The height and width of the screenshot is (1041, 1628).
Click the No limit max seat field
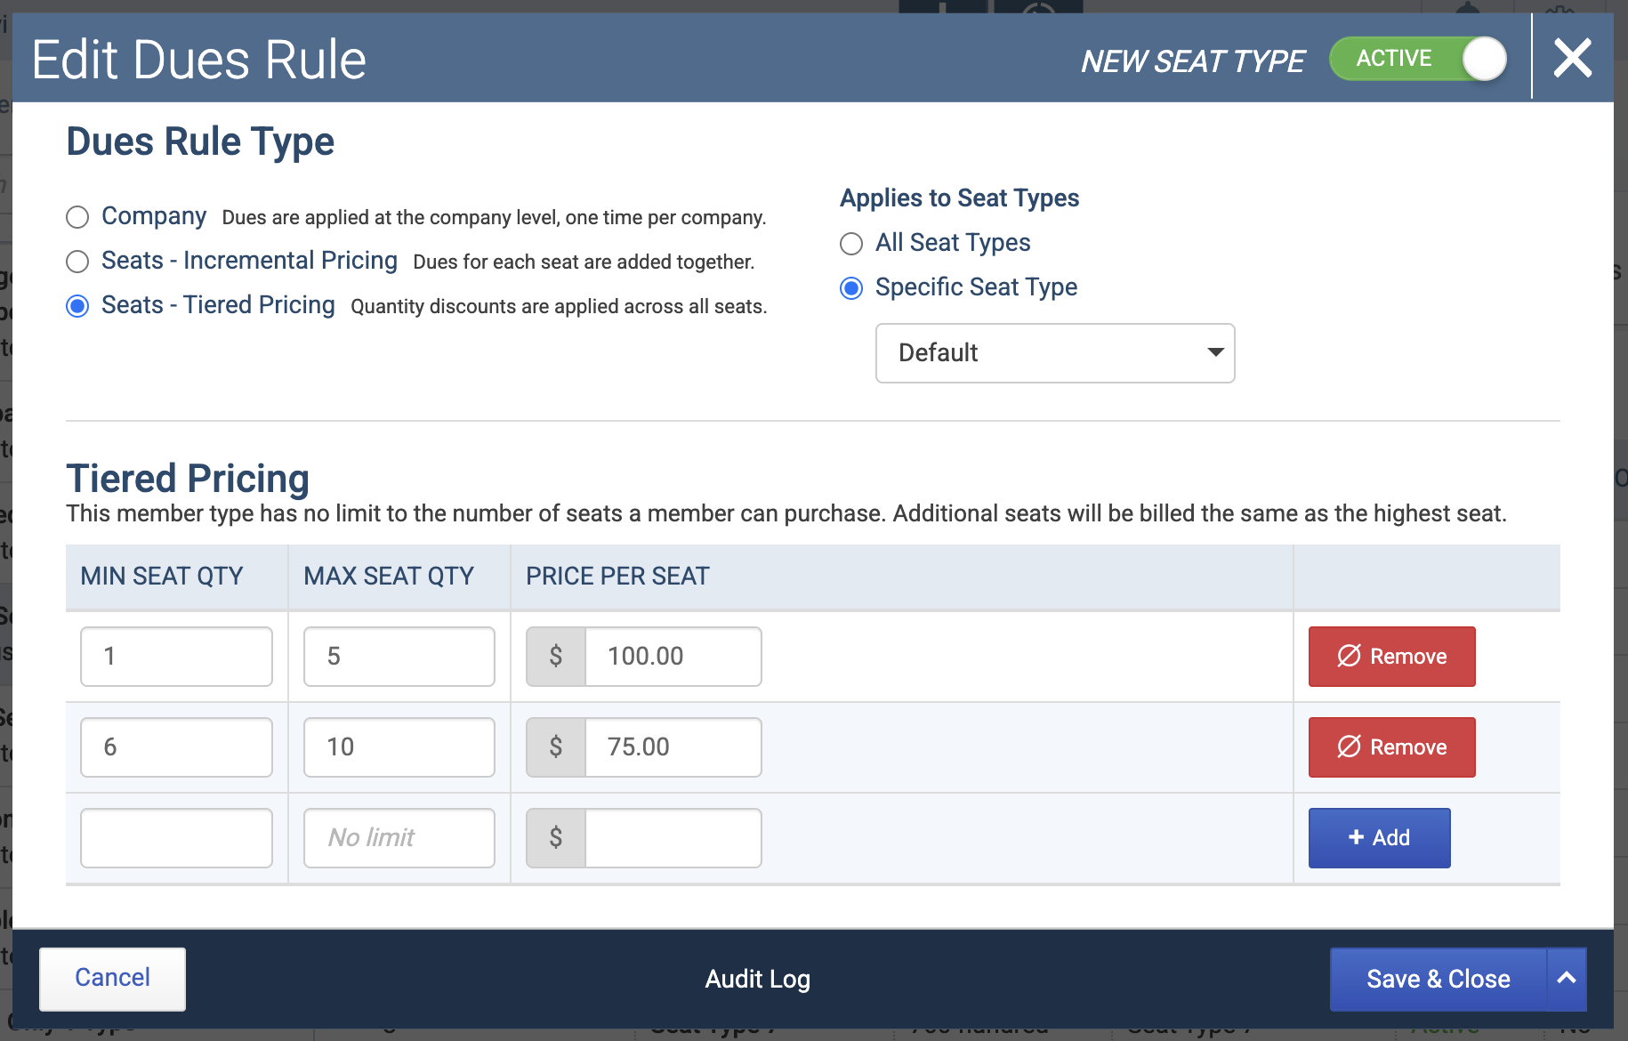(399, 838)
